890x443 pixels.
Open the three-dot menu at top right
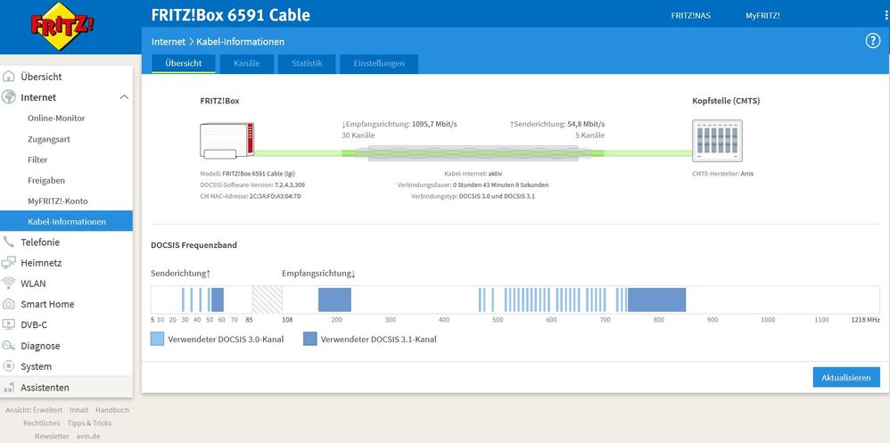[x=886, y=15]
